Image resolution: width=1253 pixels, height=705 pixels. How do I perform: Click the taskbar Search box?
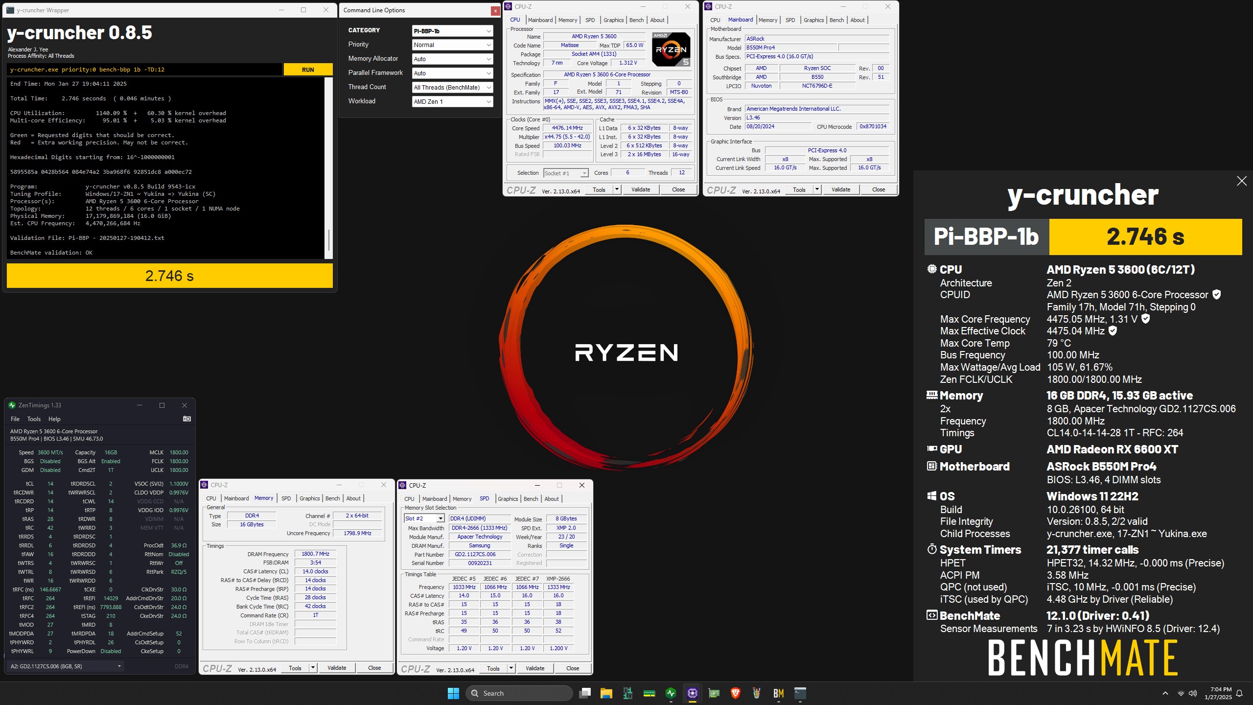pos(519,693)
